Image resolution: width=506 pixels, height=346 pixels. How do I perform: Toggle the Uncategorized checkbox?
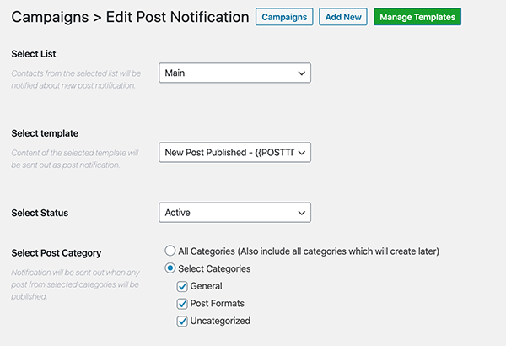click(x=182, y=321)
